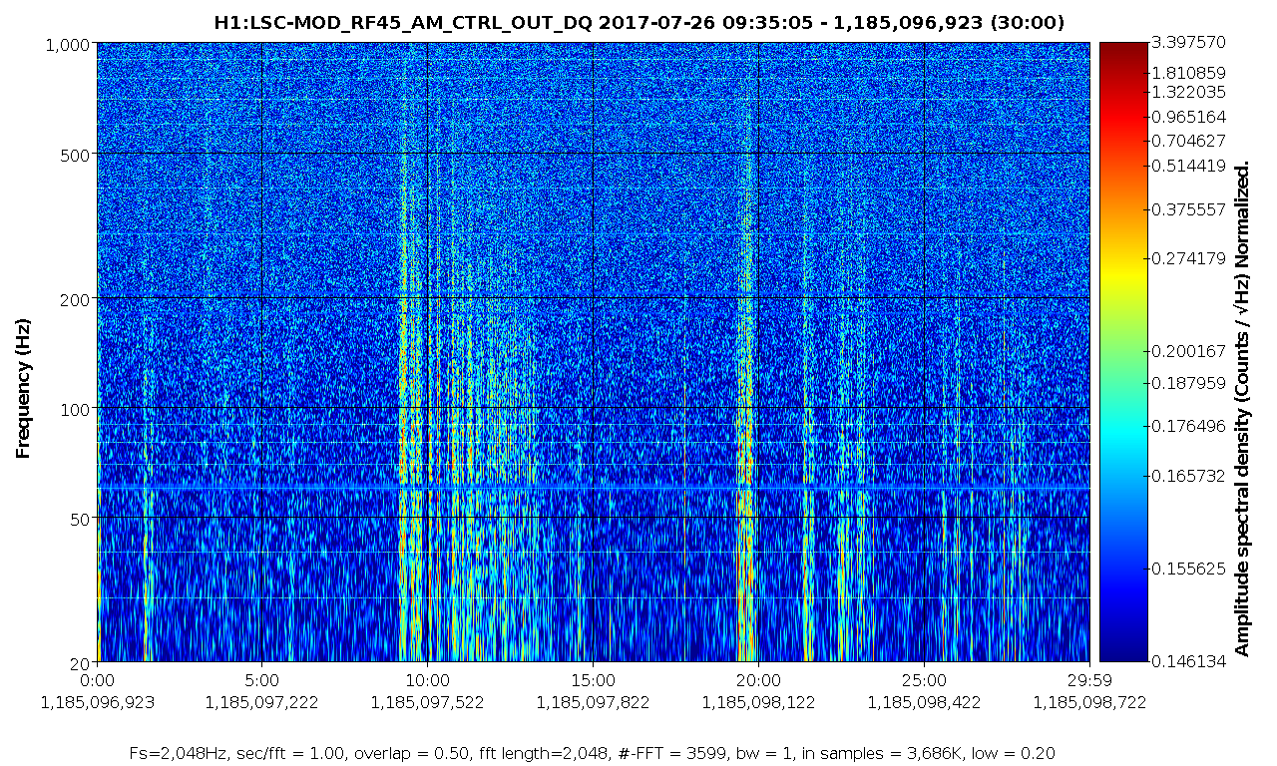Click the colorbar value 0.200167
Image resolution: width=1277 pixels, height=766 pixels.
click(1188, 351)
